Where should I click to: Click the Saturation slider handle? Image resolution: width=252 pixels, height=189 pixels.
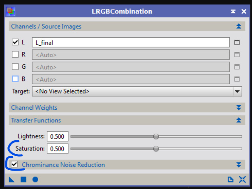click(156, 148)
